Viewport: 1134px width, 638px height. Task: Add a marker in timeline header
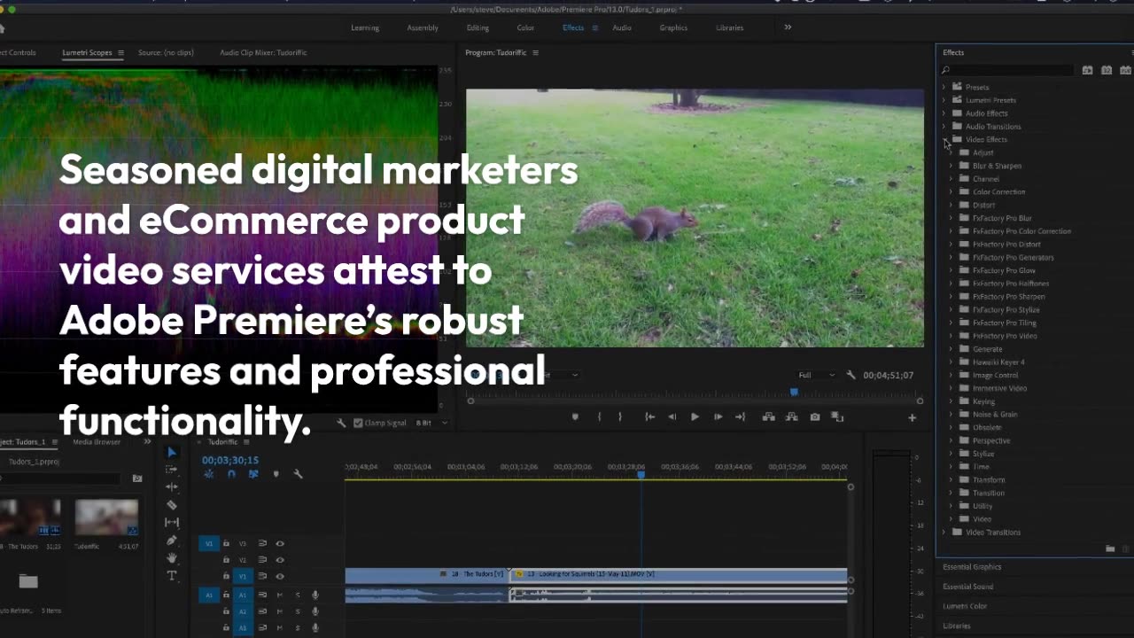(276, 474)
